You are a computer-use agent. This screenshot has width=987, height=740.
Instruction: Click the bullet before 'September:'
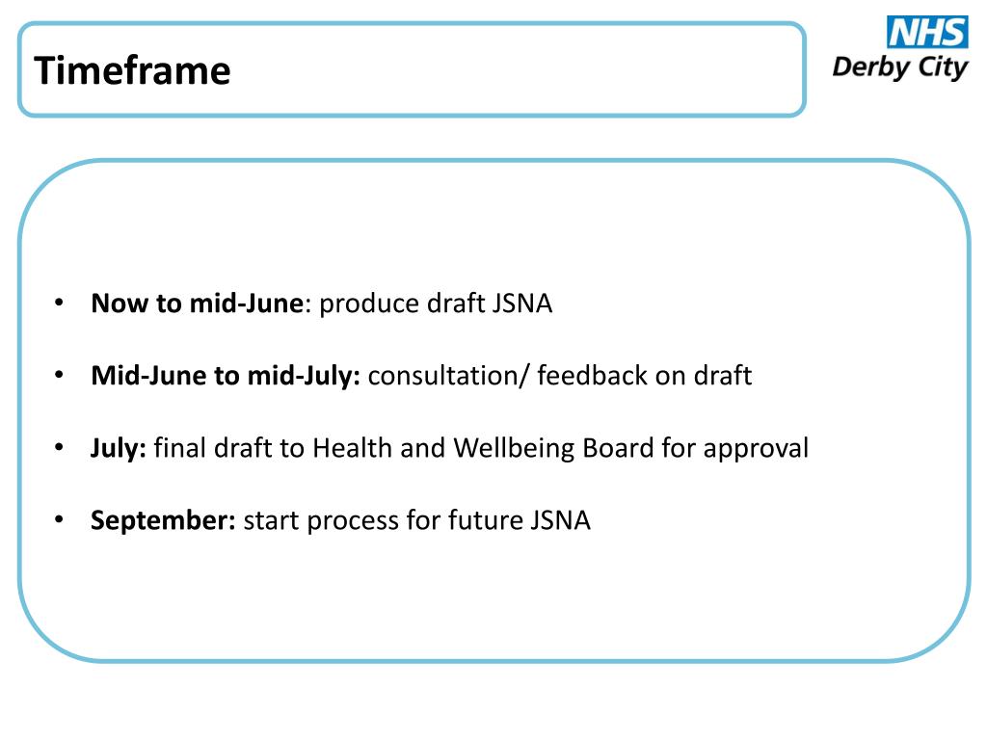[x=59, y=519]
